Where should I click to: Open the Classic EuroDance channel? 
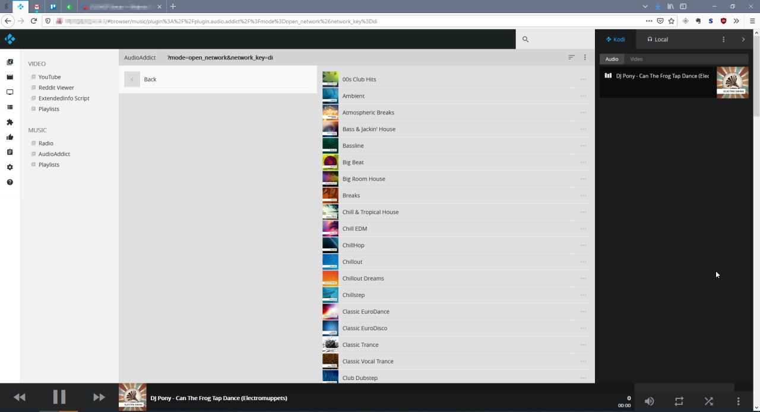click(x=366, y=312)
